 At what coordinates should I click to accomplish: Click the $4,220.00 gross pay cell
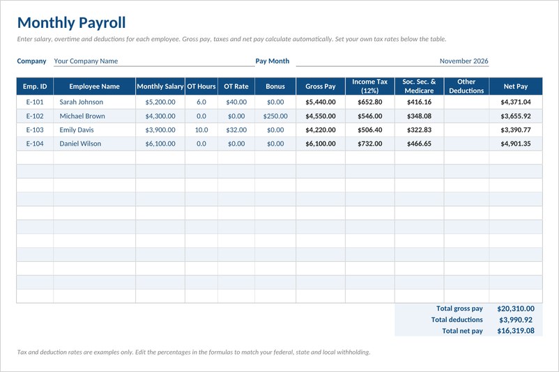point(321,130)
